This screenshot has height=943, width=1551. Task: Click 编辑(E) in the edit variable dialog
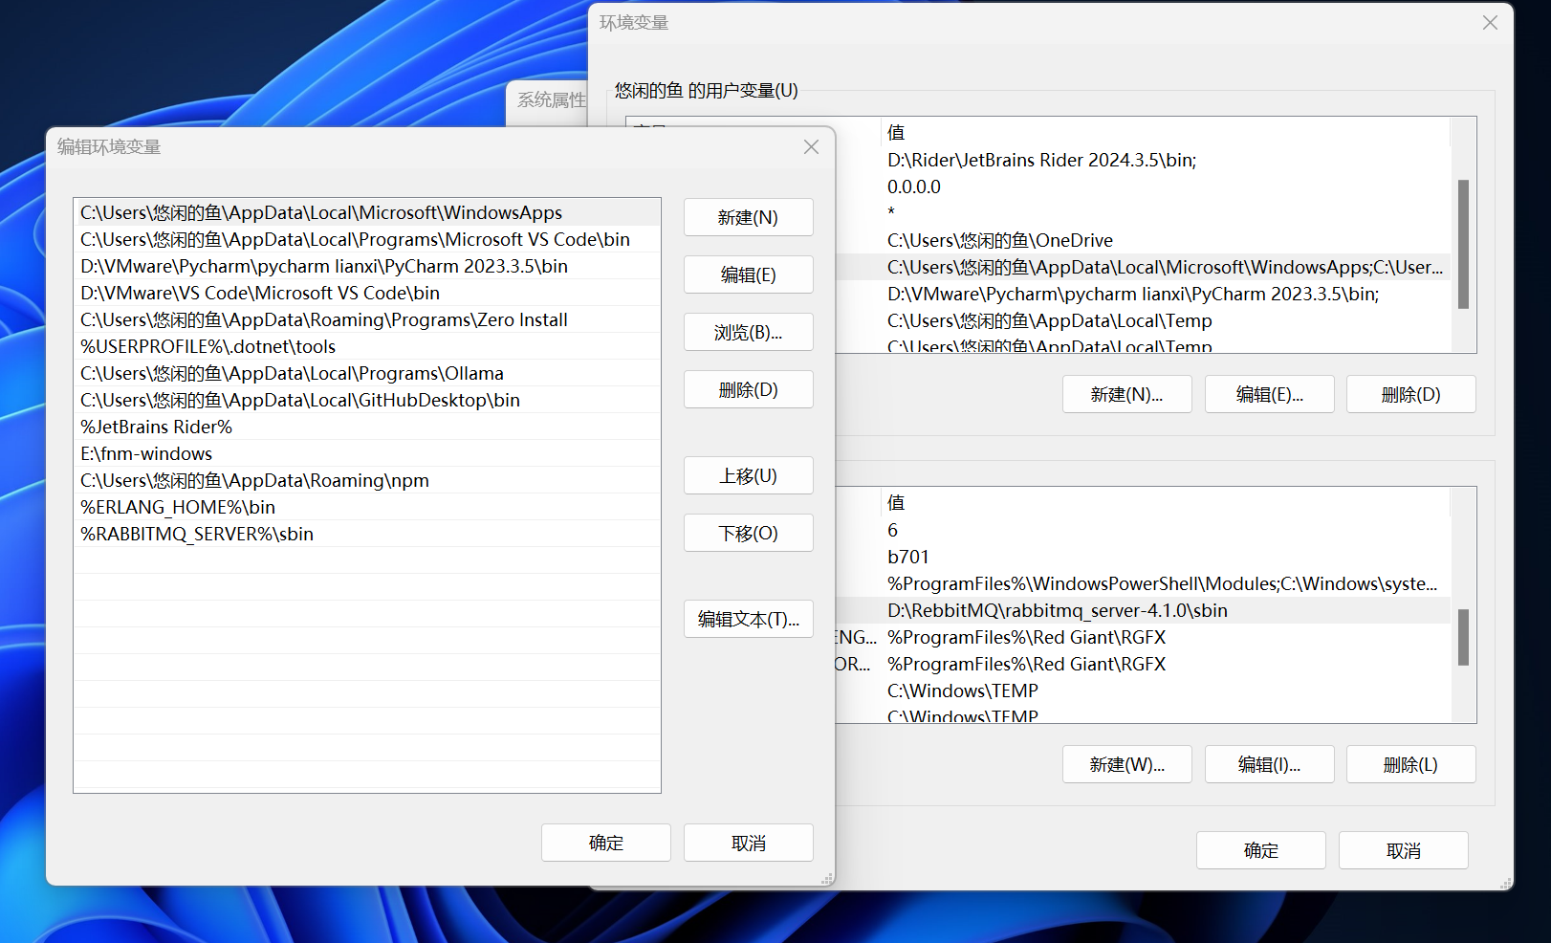748,274
